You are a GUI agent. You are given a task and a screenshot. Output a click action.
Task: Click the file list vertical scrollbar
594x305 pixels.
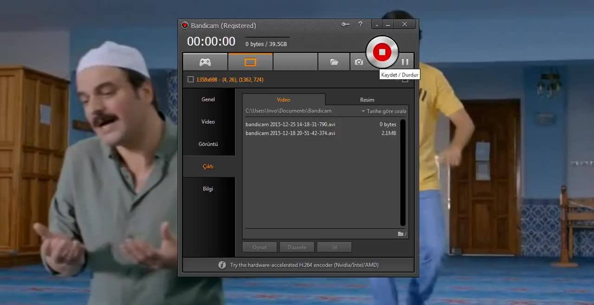403,173
